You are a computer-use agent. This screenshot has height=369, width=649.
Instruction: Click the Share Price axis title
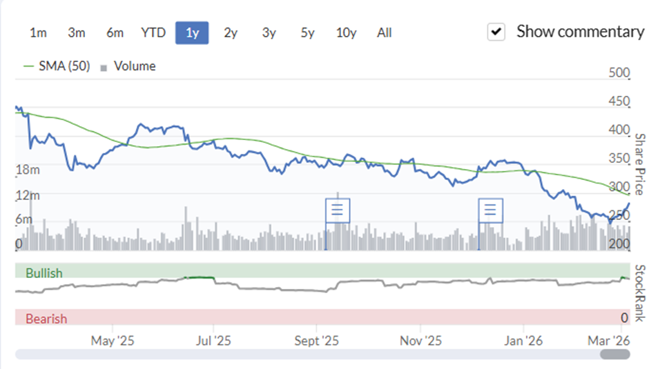pyautogui.click(x=640, y=164)
